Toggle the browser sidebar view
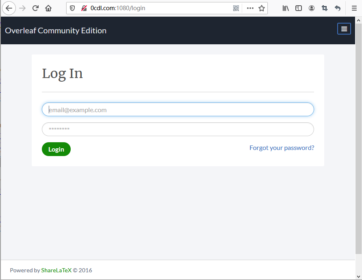The image size is (362, 280). [299, 8]
